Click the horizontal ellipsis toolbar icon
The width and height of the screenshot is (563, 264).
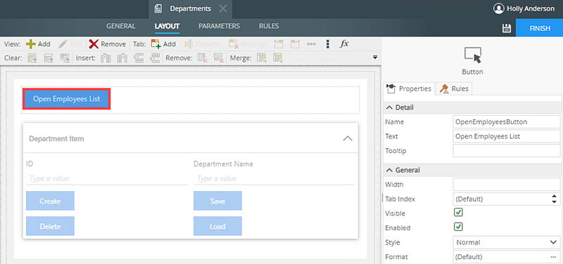[311, 44]
